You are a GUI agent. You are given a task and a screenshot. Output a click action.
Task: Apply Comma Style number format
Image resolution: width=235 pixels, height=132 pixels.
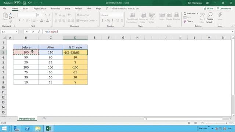pyautogui.click(x=112, y=21)
